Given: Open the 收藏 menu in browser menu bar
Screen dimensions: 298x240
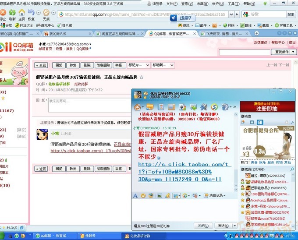Looking at the screenshot, I should click(x=202, y=4).
